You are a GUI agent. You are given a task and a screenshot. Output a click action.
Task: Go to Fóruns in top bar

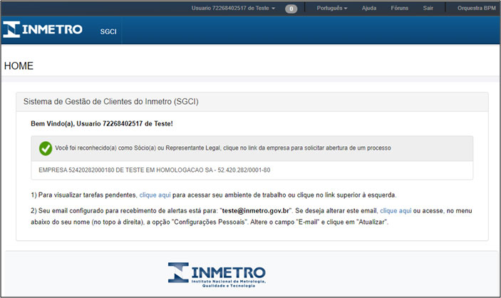click(398, 9)
